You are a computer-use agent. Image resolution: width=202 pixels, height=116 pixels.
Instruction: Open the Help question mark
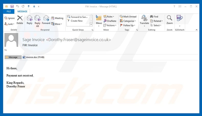[174, 6]
